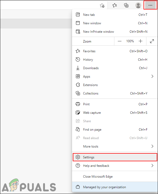Viewport: 158px width, 194px height.
Task: Click the Web capture icon
Action: pos(78,113)
